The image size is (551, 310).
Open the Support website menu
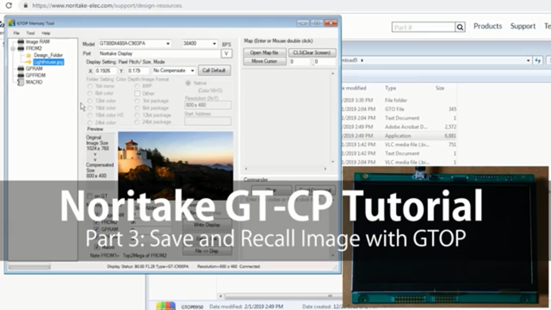[523, 26]
